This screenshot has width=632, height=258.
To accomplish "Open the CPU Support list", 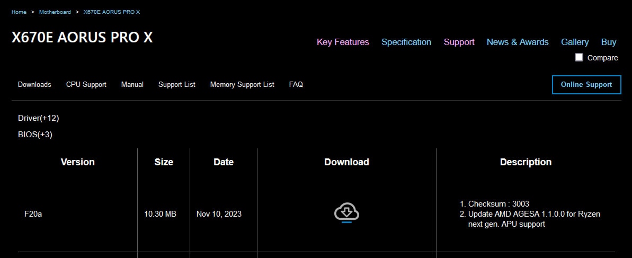I will pyautogui.click(x=86, y=84).
